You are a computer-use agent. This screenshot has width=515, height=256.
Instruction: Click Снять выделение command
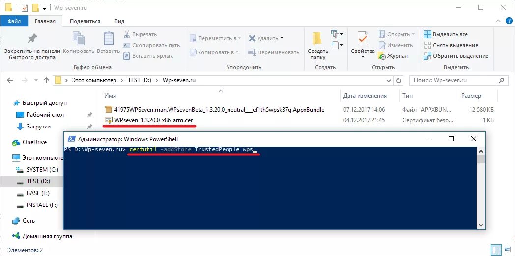tap(451, 45)
